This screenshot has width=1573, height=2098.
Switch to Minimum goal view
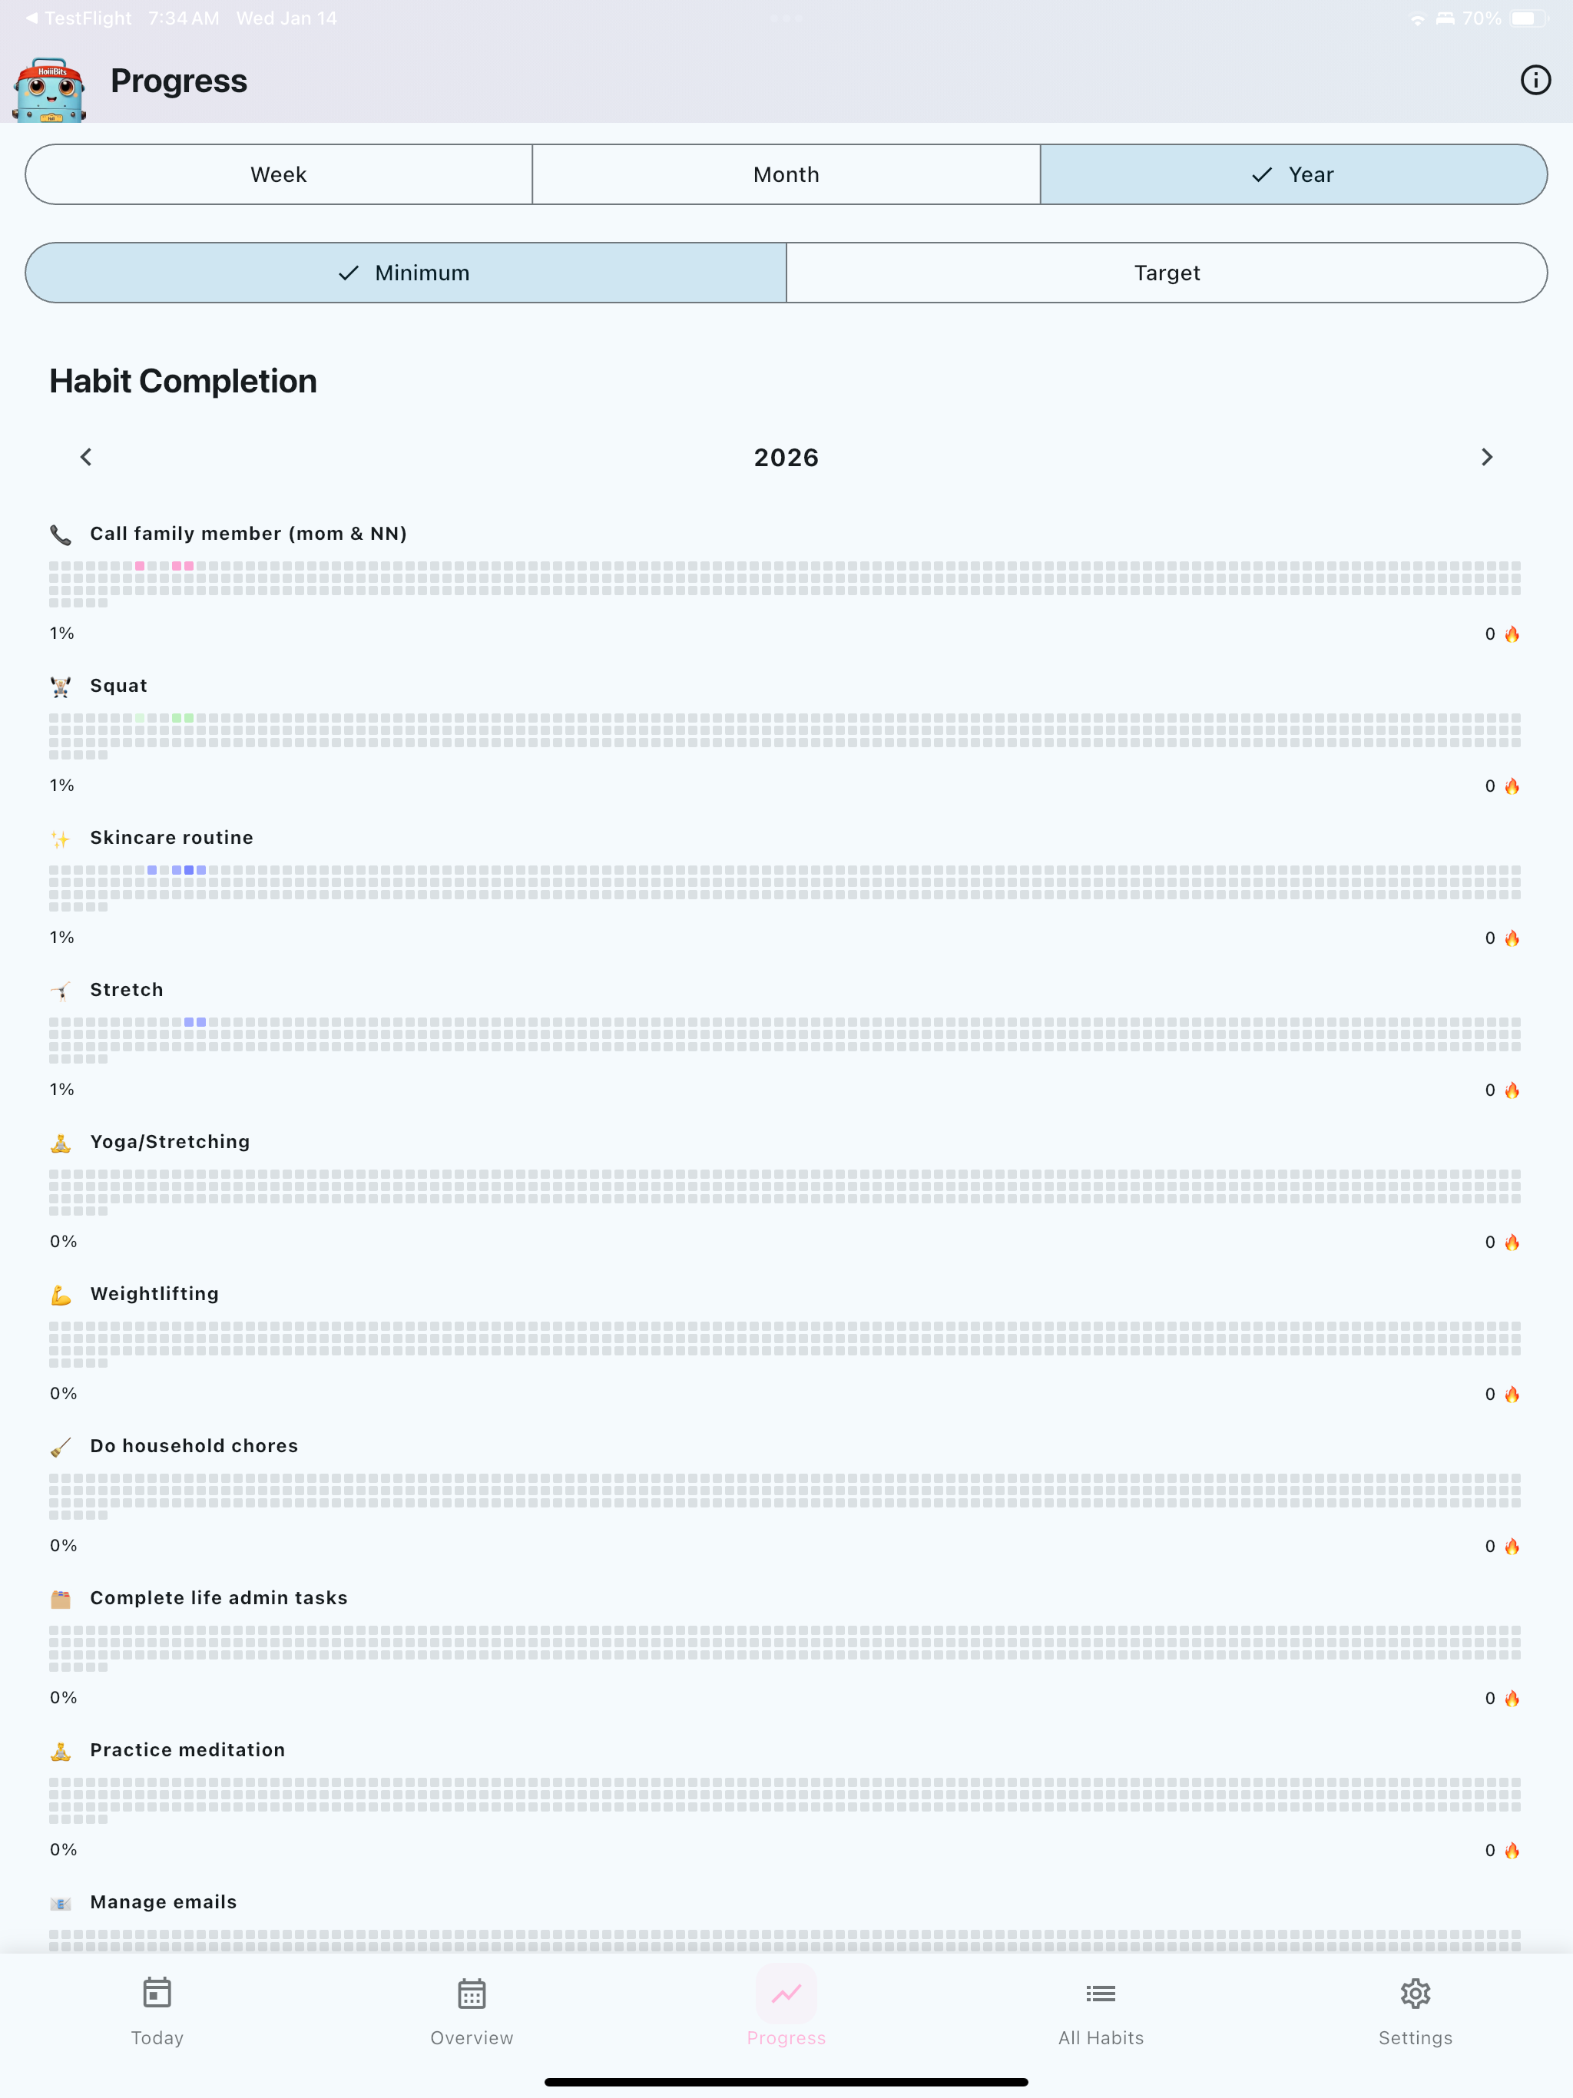point(406,273)
